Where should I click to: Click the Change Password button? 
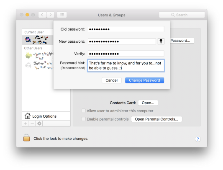(x=144, y=80)
